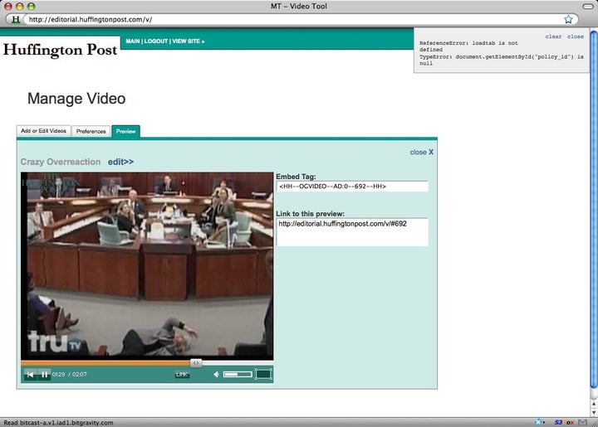The height and width of the screenshot is (427, 598).
Task: Click the MAIN navigation link
Action: point(133,41)
